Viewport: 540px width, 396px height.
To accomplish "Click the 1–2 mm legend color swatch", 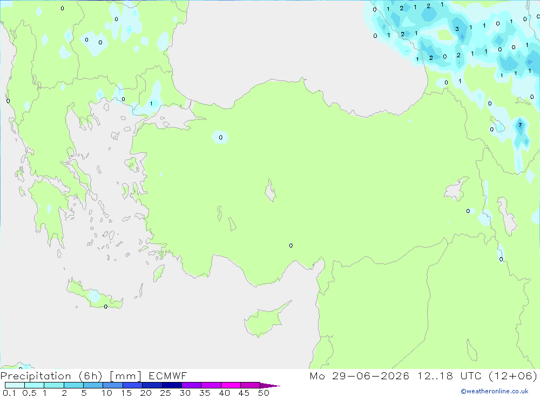I will pyautogui.click(x=53, y=385).
